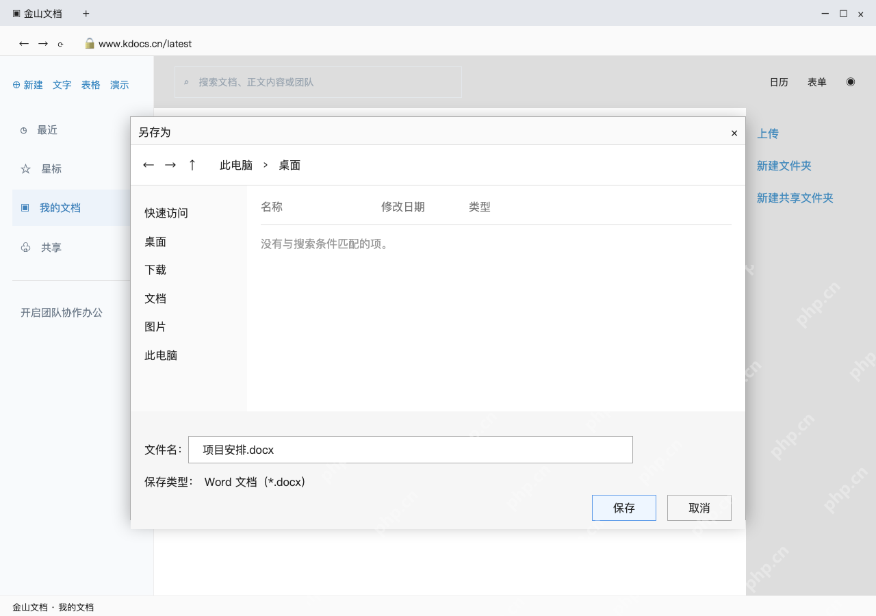Image resolution: width=876 pixels, height=616 pixels.
Task: Click the 保存 button
Action: click(x=624, y=508)
